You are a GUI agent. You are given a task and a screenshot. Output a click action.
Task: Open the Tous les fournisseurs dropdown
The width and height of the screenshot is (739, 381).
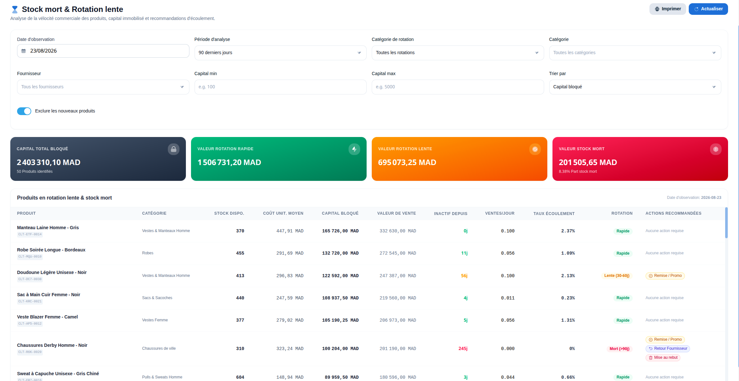103,87
